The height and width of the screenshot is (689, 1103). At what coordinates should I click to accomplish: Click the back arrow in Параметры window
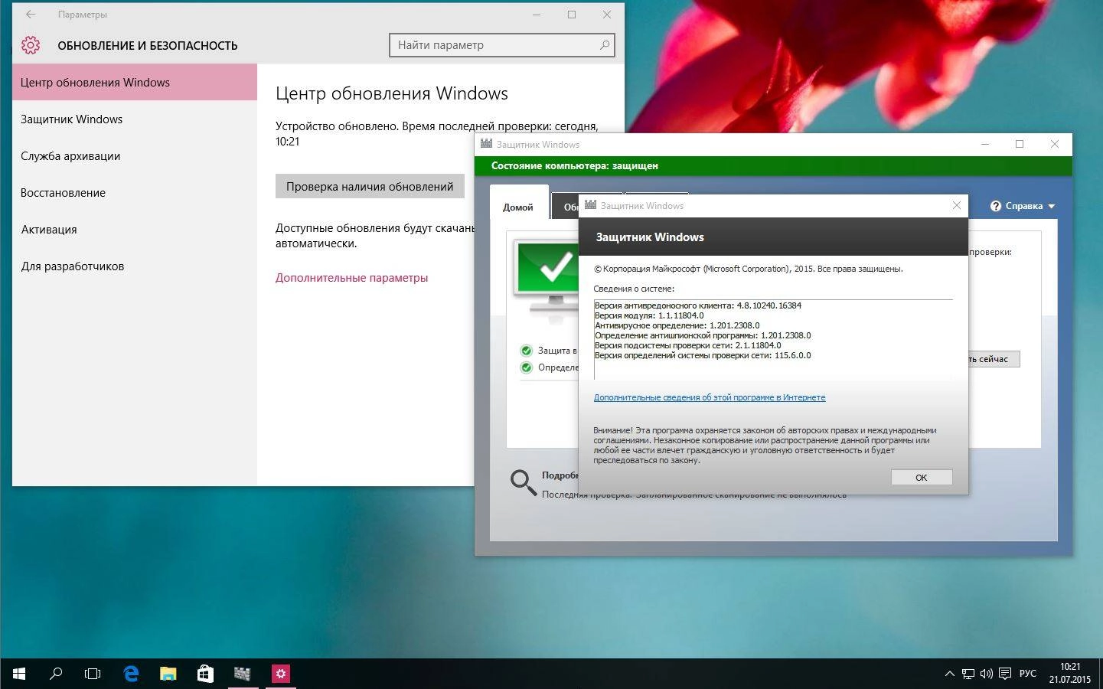click(31, 15)
